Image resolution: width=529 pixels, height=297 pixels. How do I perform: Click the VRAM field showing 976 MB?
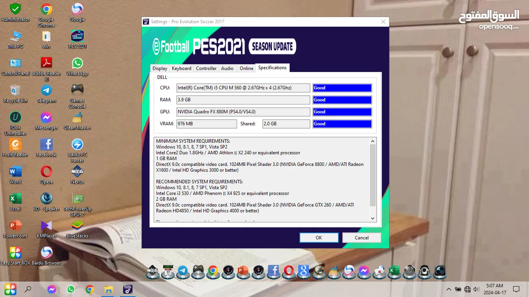pyautogui.click(x=207, y=124)
